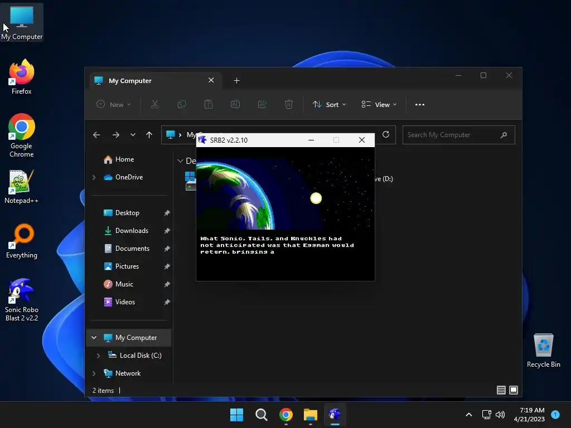The image size is (571, 428).
Task: Click the Rename icon in Explorer toolbar
Action: (235, 104)
